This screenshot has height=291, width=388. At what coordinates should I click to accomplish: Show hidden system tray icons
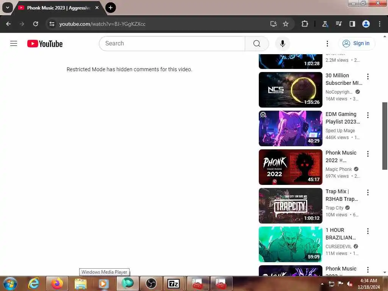[x=322, y=284]
